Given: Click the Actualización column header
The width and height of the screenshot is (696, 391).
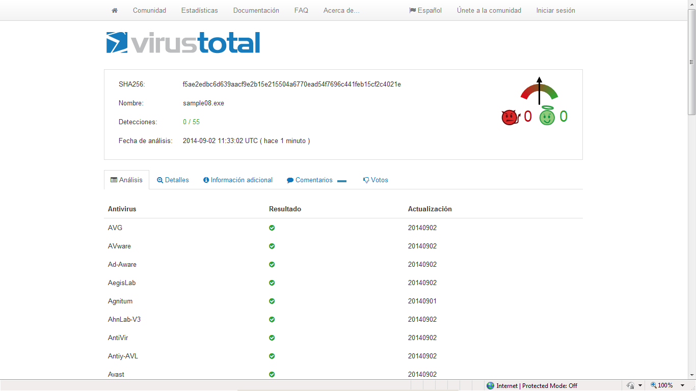Looking at the screenshot, I should (x=430, y=209).
